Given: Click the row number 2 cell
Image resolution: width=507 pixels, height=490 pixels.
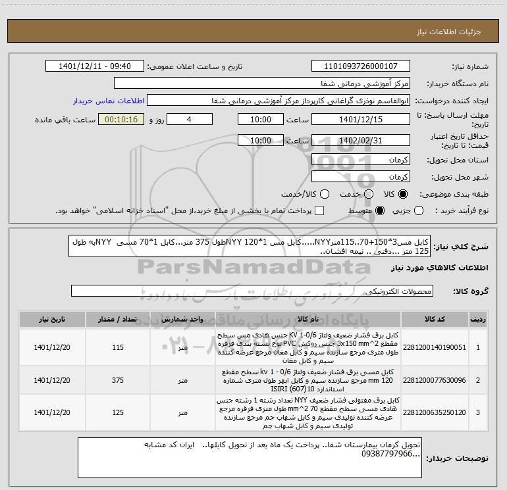Looking at the screenshot, I should coord(478,380).
